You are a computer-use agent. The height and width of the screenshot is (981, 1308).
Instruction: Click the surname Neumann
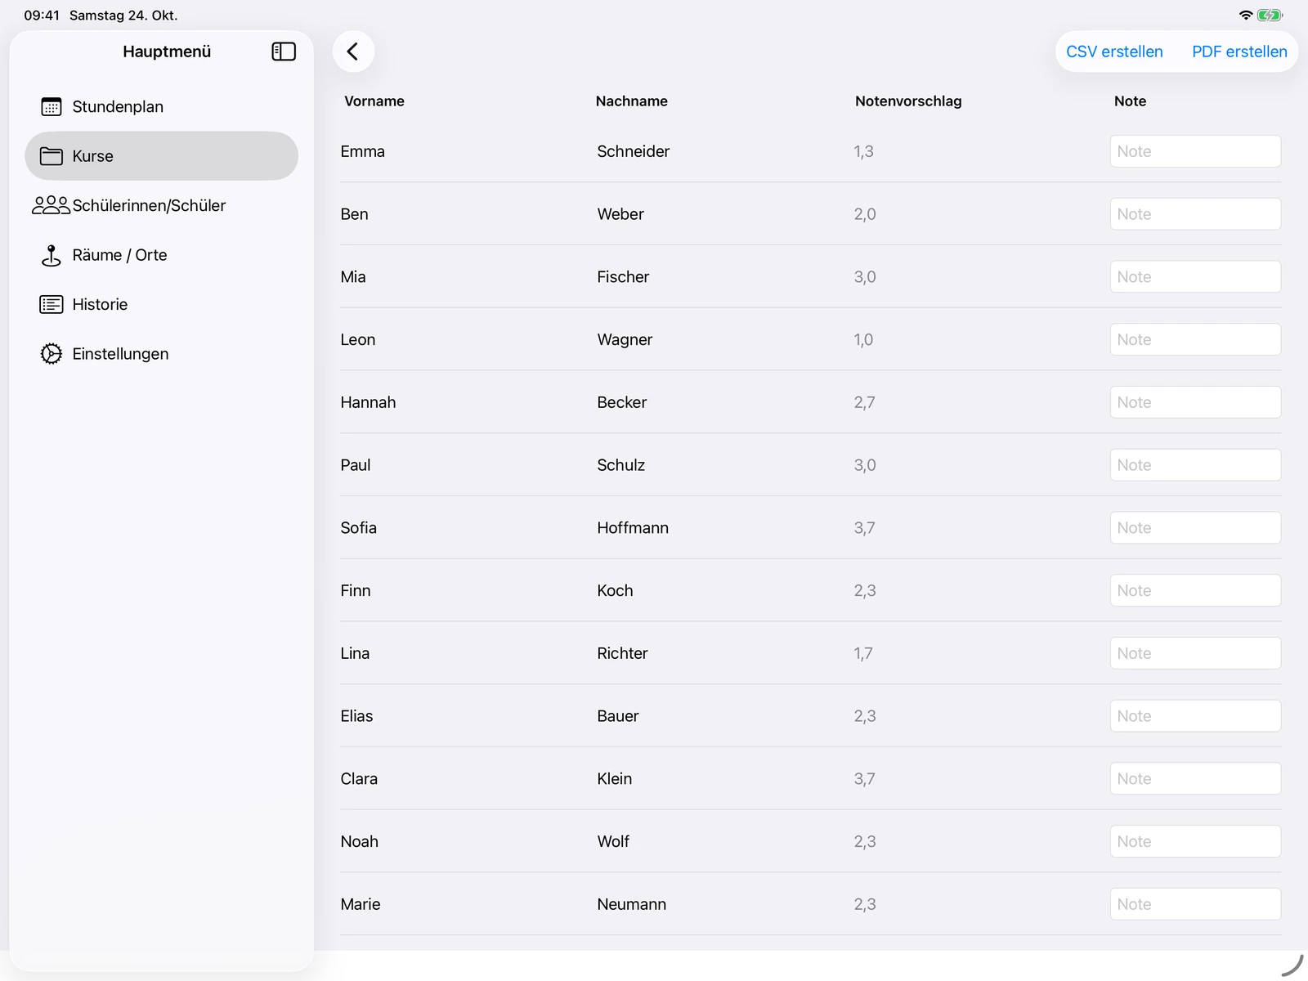(x=632, y=904)
